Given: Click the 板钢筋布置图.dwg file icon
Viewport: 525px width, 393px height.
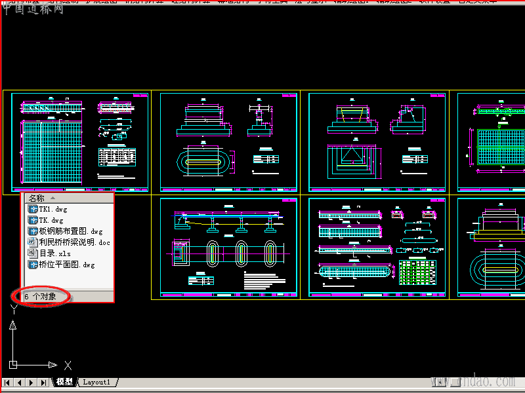Looking at the screenshot, I should click(32, 231).
